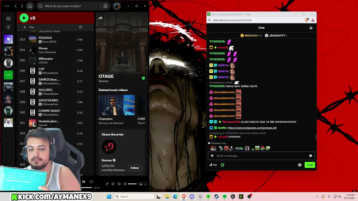Click the JAHOUH777 top gifter entry
The image size is (358, 201).
coord(276,35)
